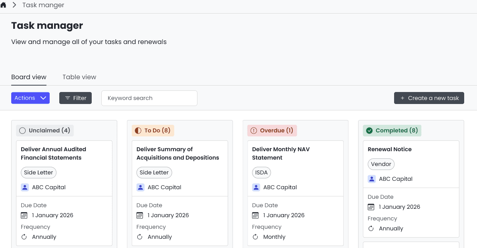Click user icon on Summary of Acquisitions card
Screen dimensions: 477x248
[141, 187]
